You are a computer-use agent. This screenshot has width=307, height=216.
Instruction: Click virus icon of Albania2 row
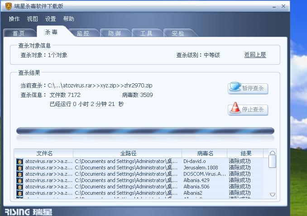(x=19, y=193)
